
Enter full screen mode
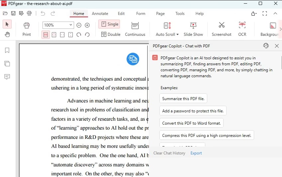pyautogui.click(x=265, y=14)
